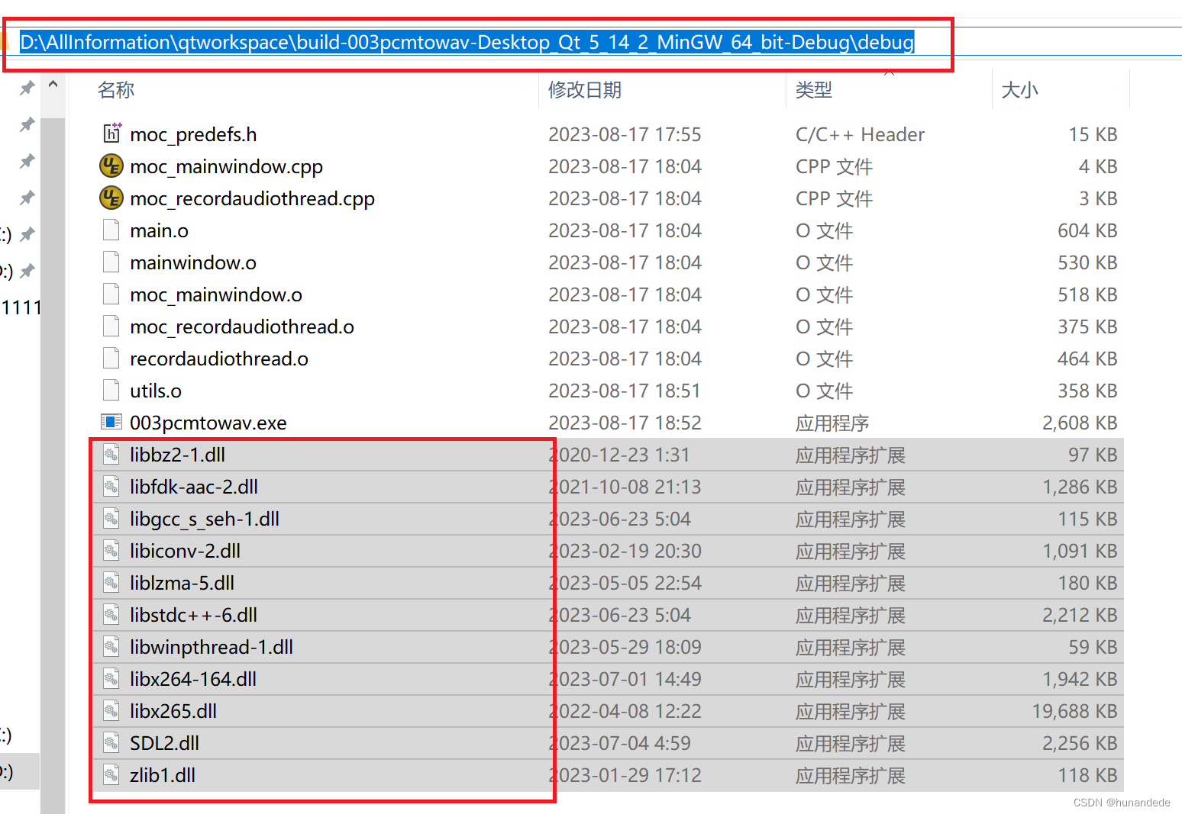This screenshot has height=814, width=1182.
Task: Select the file name main.o
Action: (159, 230)
